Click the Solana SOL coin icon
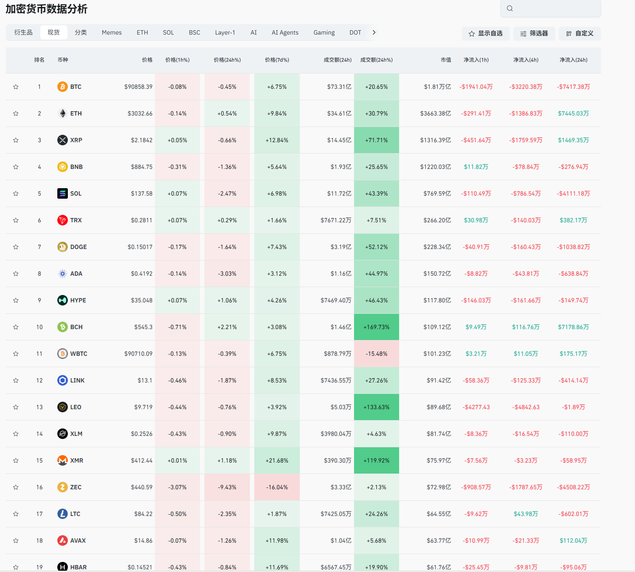Screen dimensions: 635x572 [63, 193]
